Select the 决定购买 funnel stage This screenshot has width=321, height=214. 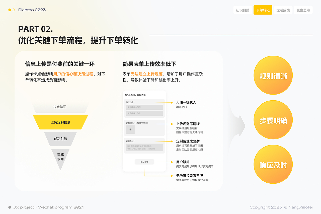pyautogui.click(x=60, y=107)
